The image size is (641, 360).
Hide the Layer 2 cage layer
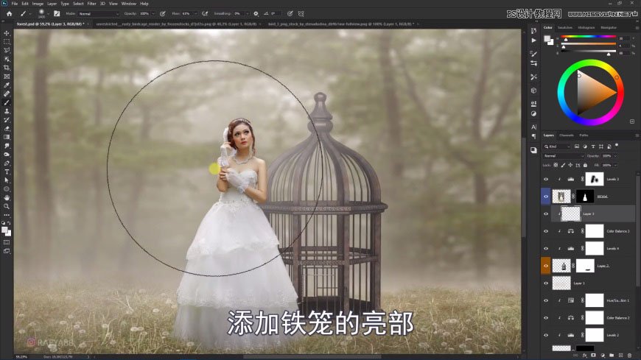(x=546, y=266)
